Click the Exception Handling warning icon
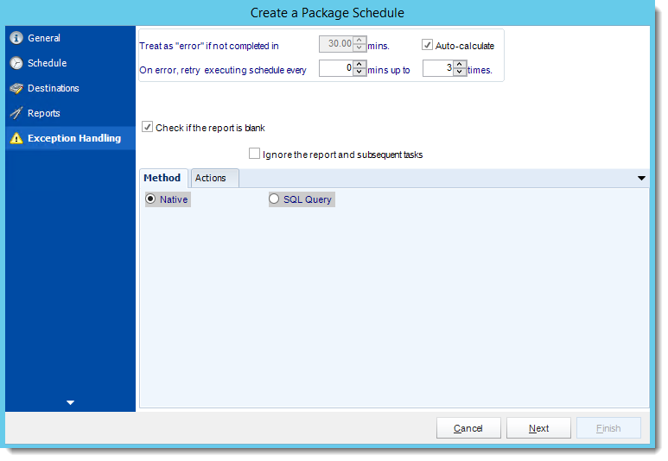668x461 pixels. [16, 138]
